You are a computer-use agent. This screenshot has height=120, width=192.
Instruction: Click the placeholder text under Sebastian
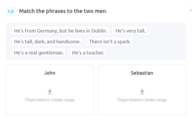142,100
